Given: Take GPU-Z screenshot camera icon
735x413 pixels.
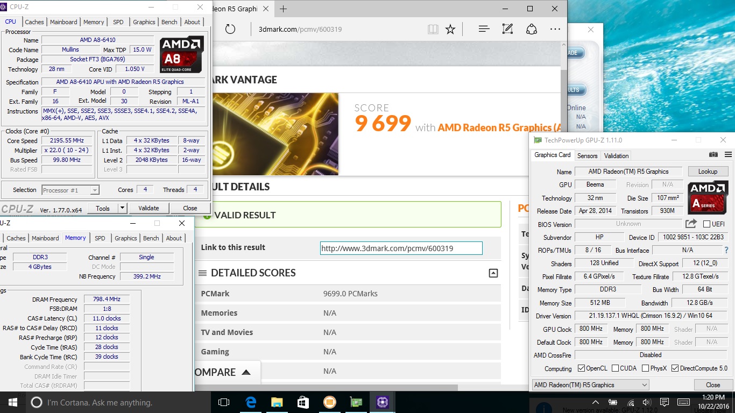Looking at the screenshot, I should [713, 154].
